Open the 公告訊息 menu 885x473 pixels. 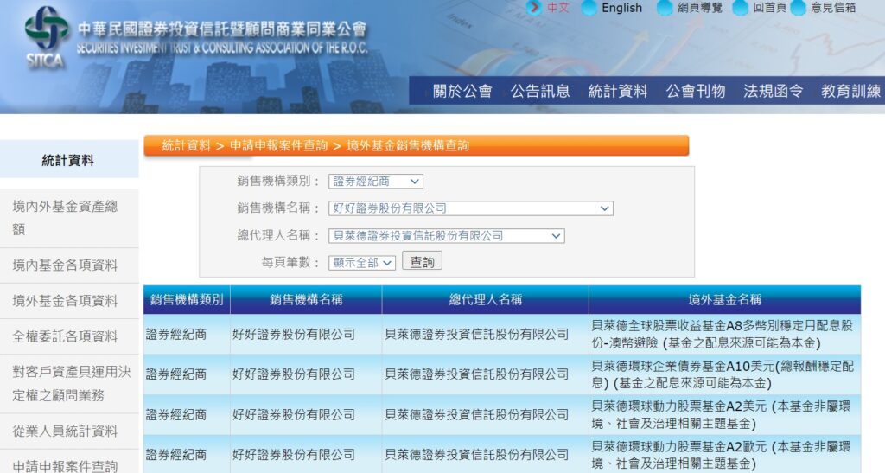point(540,91)
